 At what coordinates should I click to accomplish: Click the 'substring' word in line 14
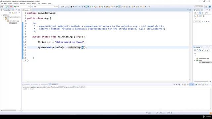point(74,47)
